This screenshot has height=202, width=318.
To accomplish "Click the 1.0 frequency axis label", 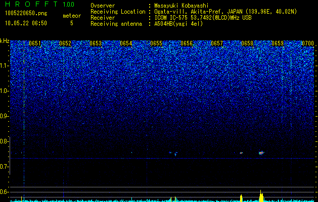I will 5,91.
